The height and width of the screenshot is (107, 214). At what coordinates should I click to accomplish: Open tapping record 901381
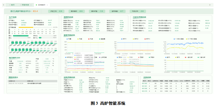pyautogui.click(x=145, y=86)
